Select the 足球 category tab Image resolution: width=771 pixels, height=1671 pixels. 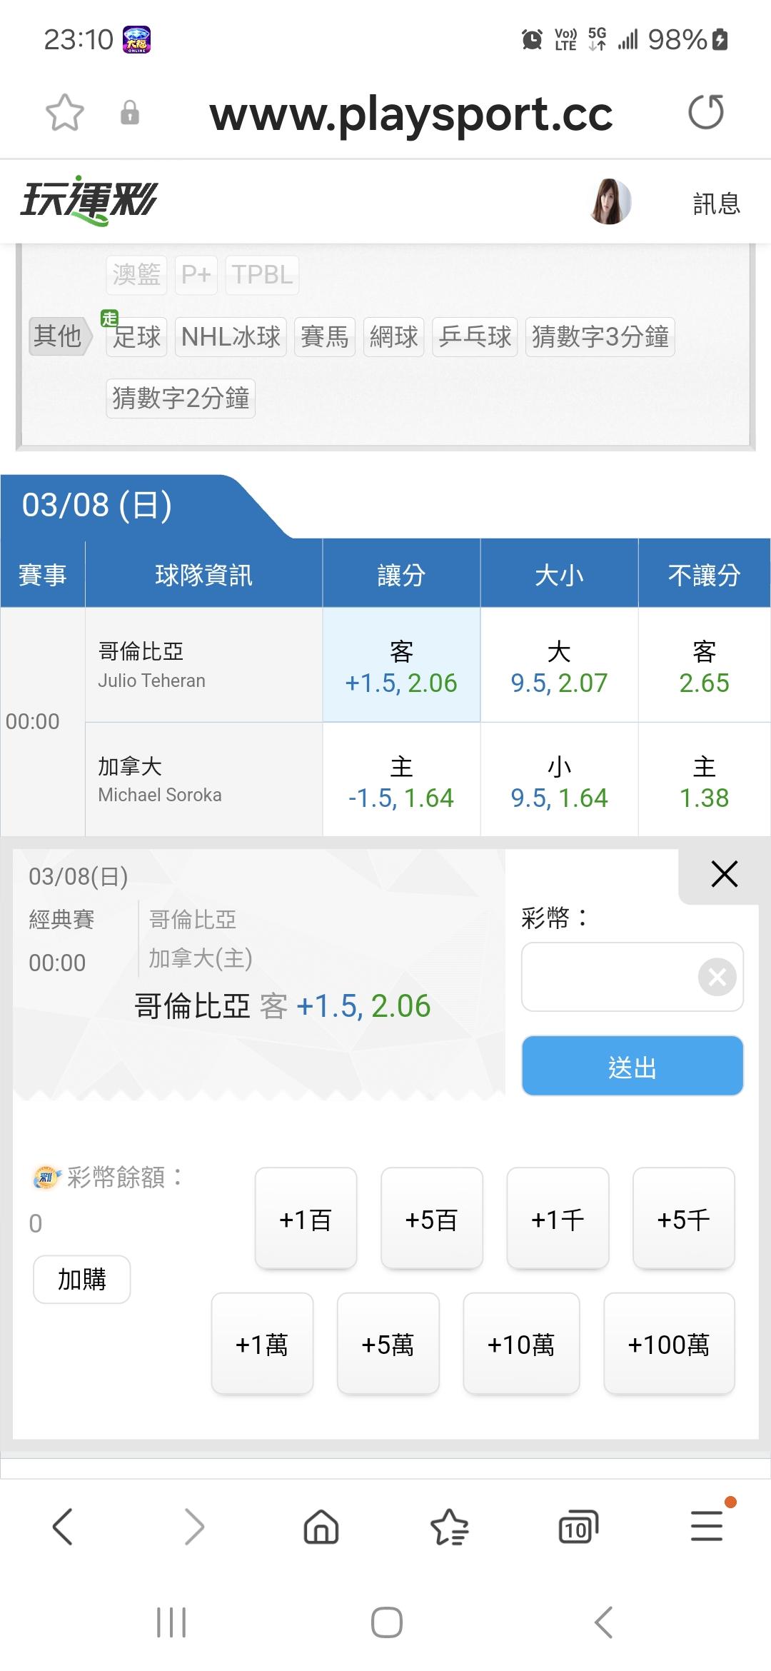coord(136,336)
